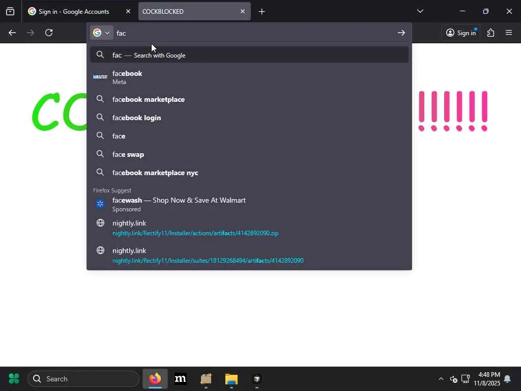Choose 'facebook marketplace nyc' suggestion
521x391 pixels.
(x=249, y=173)
